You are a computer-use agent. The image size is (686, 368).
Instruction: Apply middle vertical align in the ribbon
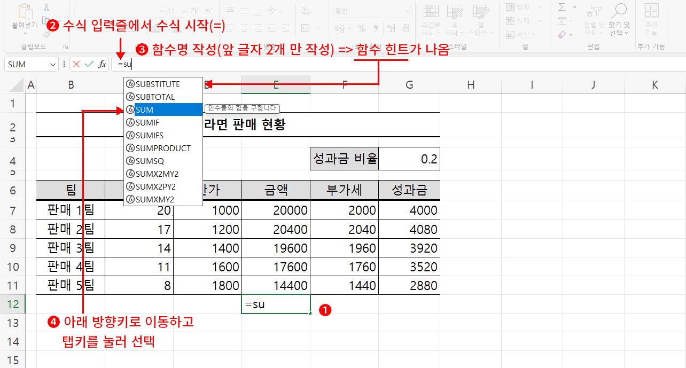(x=244, y=10)
